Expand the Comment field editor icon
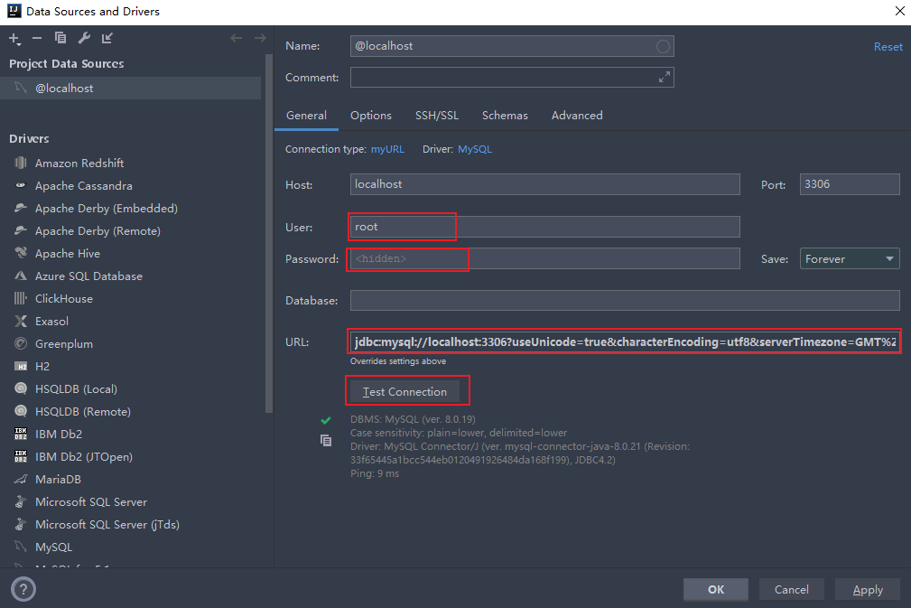 pos(665,78)
